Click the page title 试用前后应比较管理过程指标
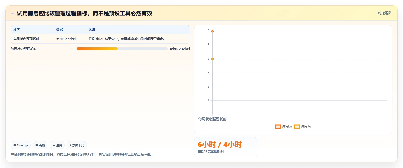403x168 pixels. [84, 13]
